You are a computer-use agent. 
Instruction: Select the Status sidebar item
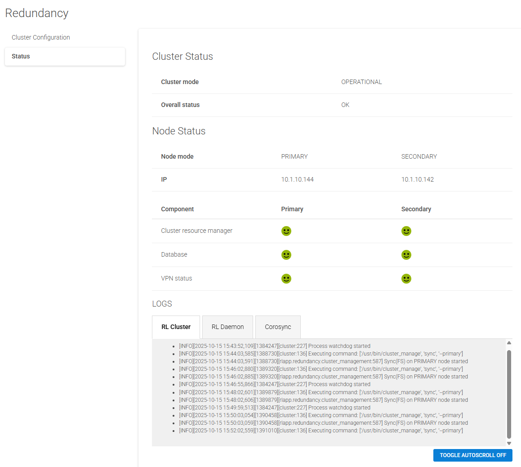(x=65, y=57)
